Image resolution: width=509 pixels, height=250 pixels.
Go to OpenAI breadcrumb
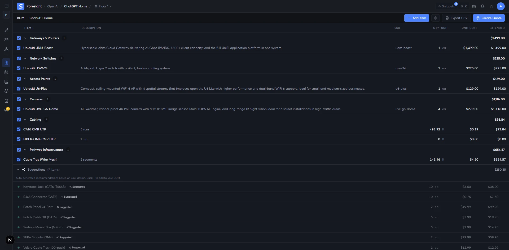[x=53, y=6]
